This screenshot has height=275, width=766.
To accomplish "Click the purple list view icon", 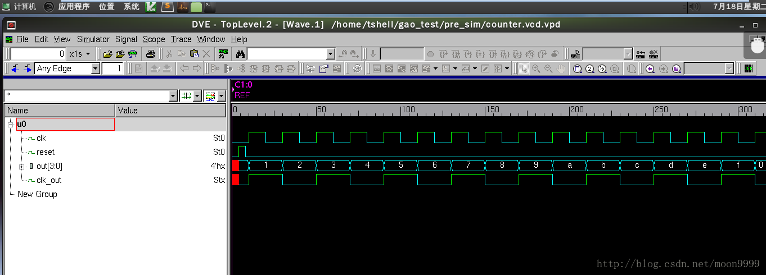I will click(x=676, y=68).
